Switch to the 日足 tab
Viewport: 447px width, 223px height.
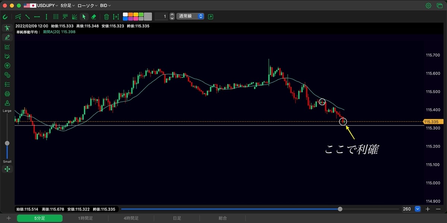(x=177, y=218)
